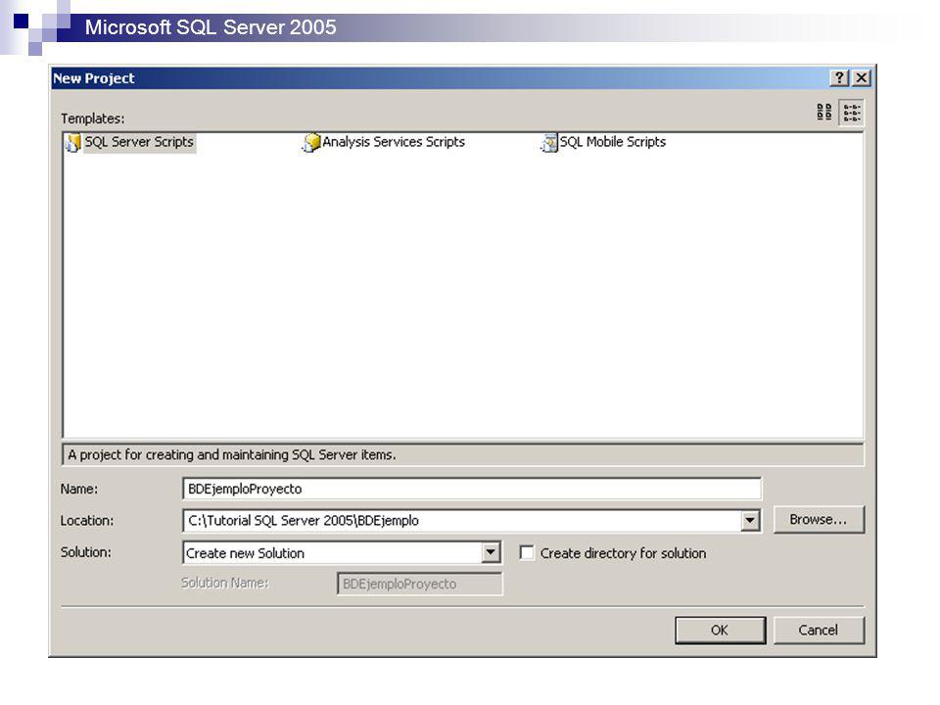Click the 'Location:' label
The image size is (940, 705).
click(86, 520)
